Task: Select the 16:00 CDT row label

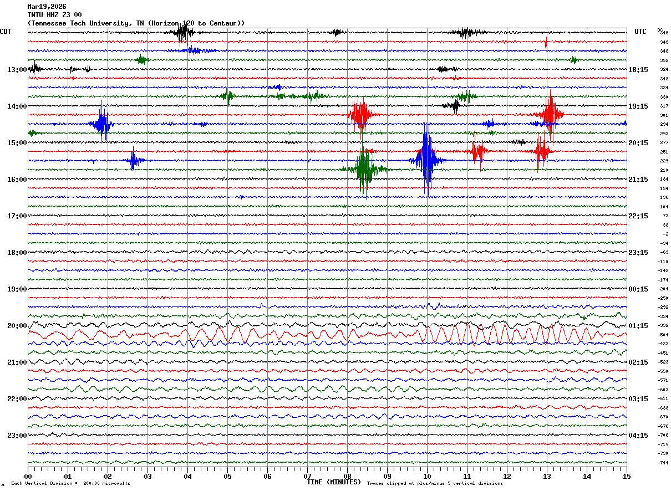Action: [17, 180]
